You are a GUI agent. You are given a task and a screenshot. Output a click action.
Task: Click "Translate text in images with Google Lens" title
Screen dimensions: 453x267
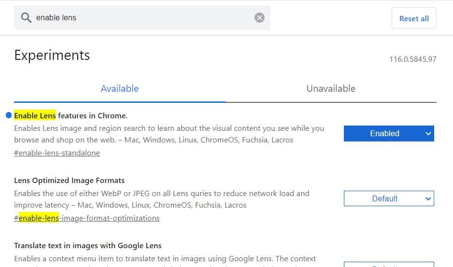click(87, 246)
